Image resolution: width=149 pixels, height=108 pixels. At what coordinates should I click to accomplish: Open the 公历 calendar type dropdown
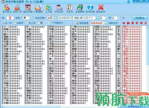point(55,18)
